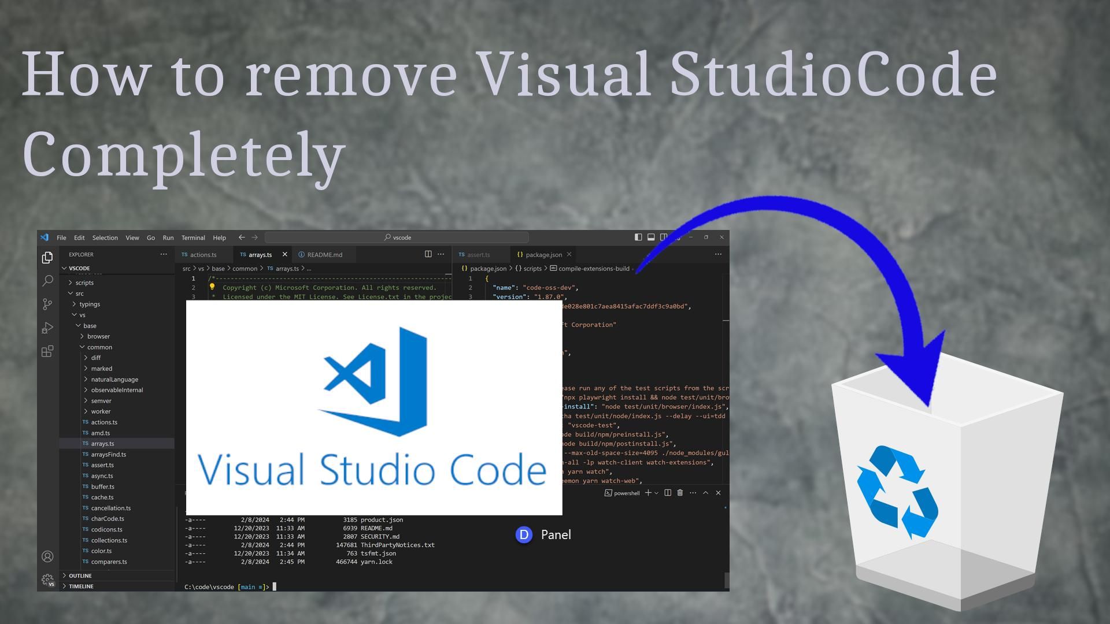Maximize the terminal panel with chevron
The width and height of the screenshot is (1110, 624).
(706, 493)
